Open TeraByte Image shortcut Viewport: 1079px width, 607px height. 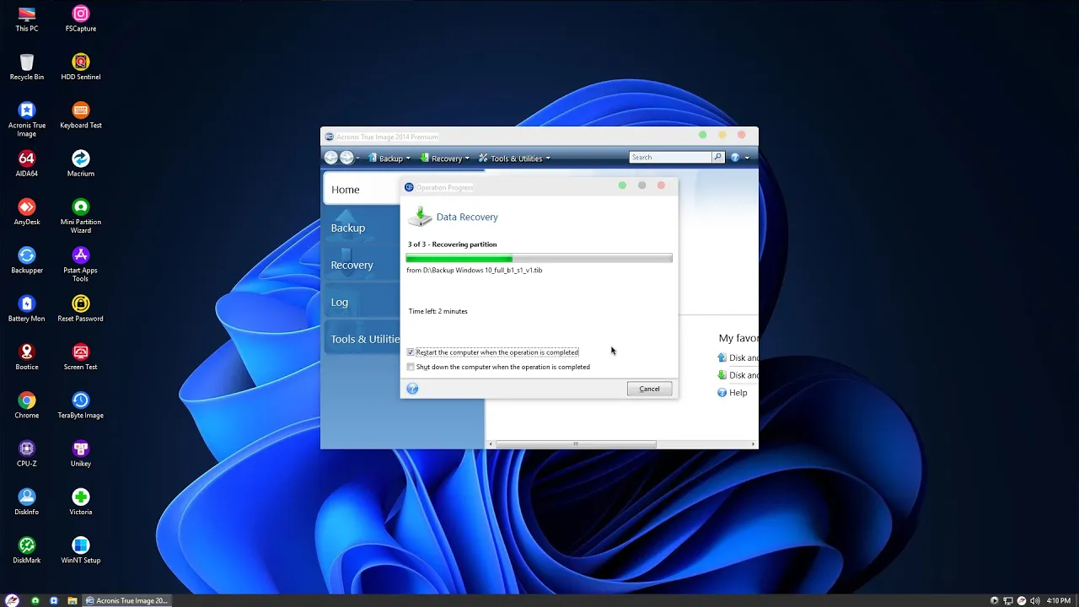tap(81, 406)
